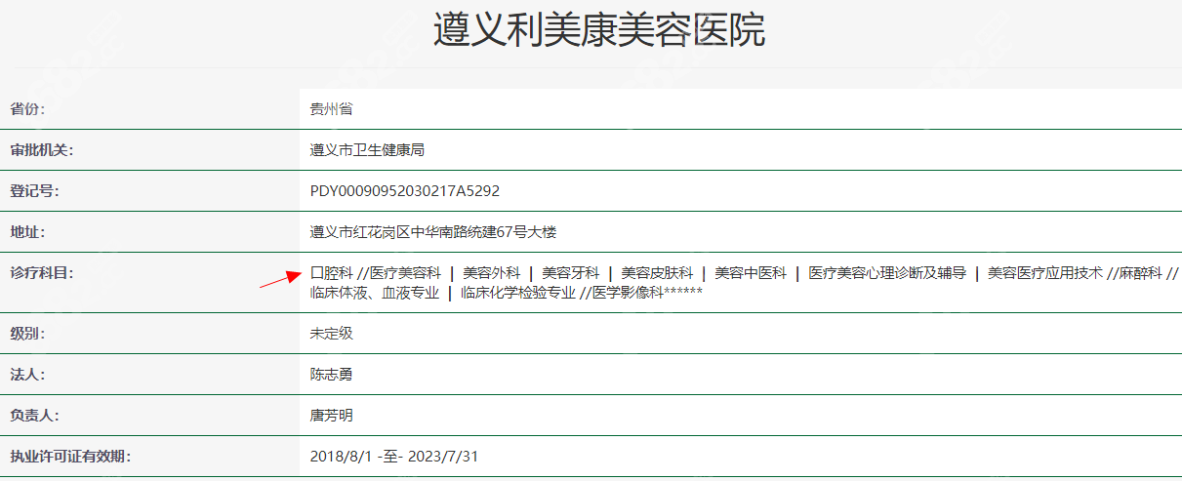
Task: Click the 省份 row label
Action: click(27, 109)
